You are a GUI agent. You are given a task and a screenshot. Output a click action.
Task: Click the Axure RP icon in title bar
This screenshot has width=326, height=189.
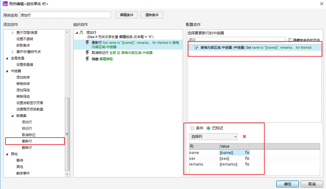[5, 4]
